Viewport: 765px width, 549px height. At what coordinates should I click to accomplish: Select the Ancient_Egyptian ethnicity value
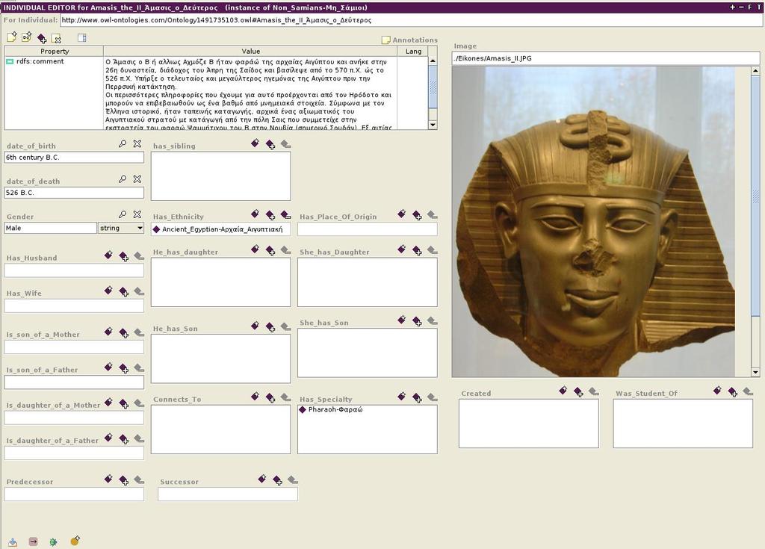222,229
